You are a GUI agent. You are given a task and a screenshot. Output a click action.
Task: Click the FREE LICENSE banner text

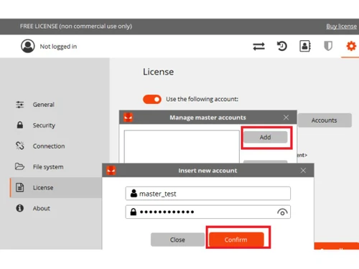(76, 27)
